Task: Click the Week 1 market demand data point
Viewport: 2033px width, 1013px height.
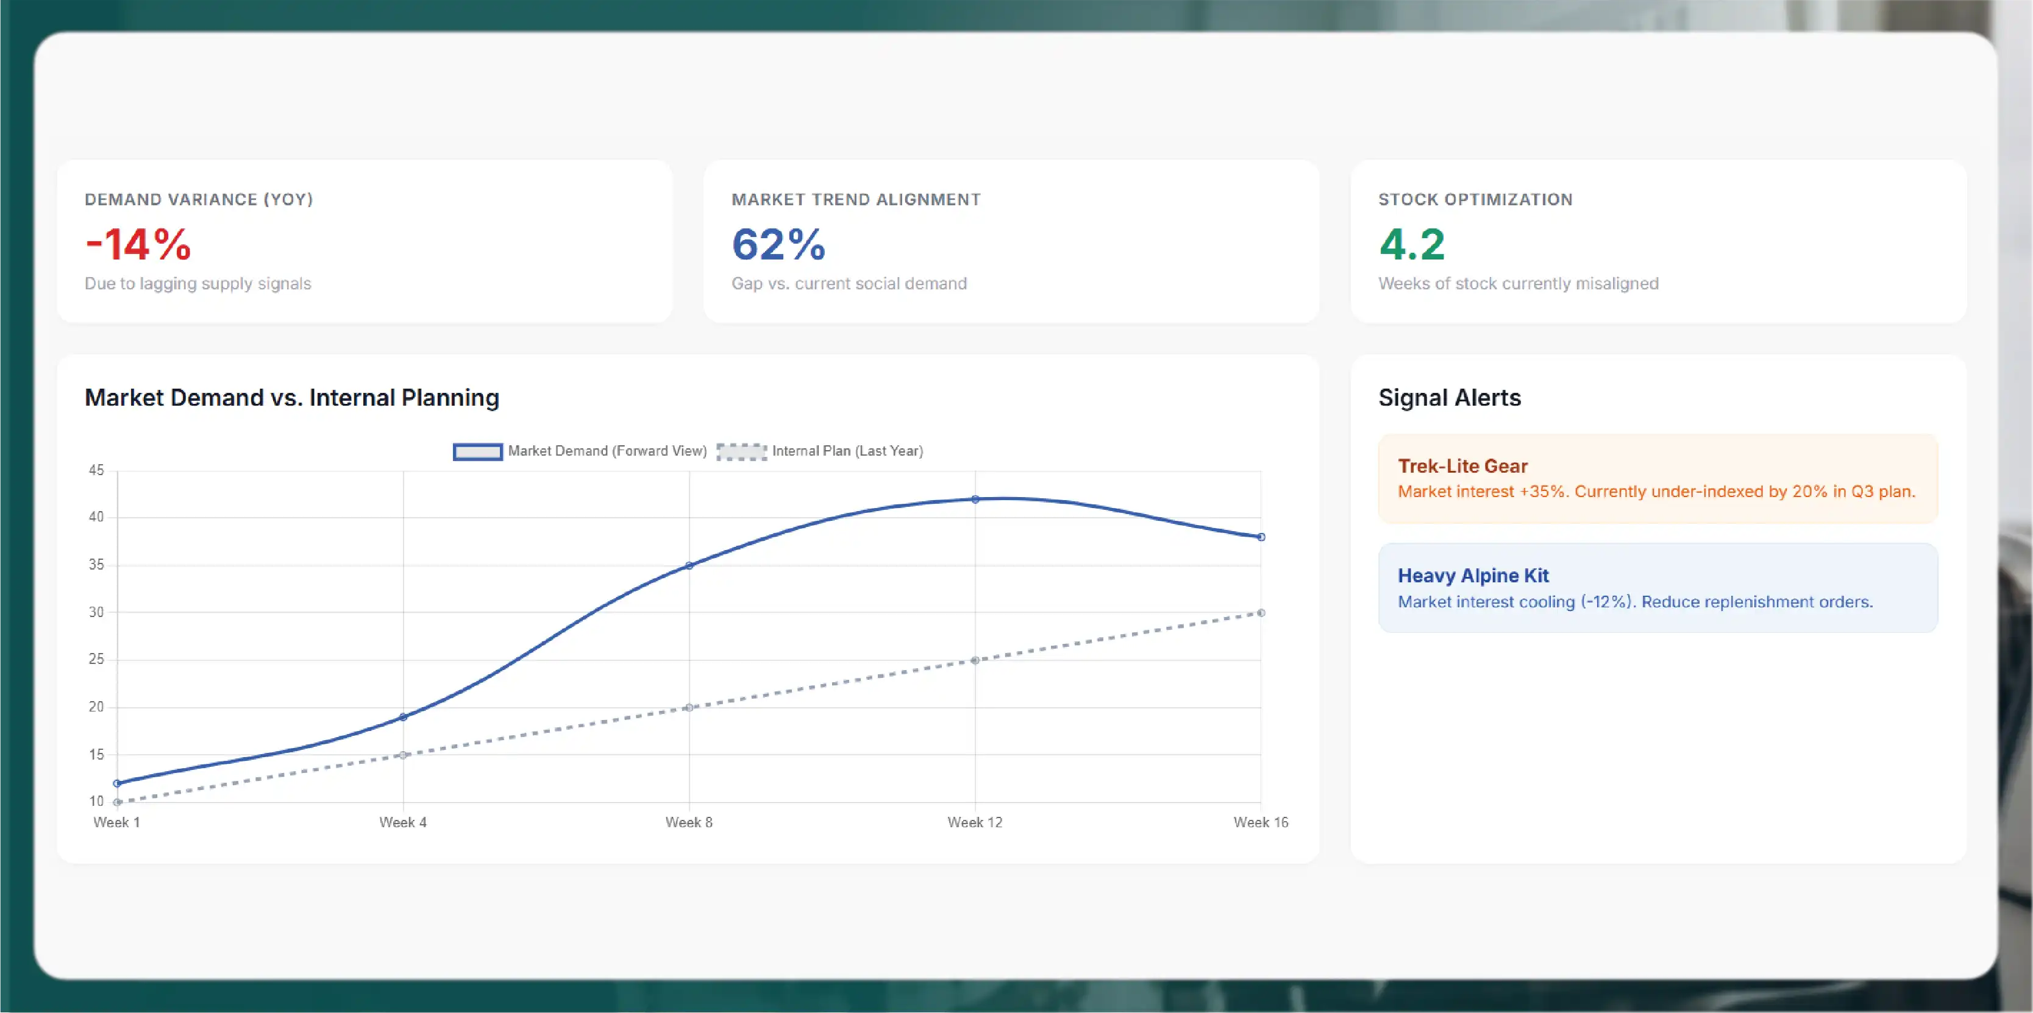Action: [118, 783]
